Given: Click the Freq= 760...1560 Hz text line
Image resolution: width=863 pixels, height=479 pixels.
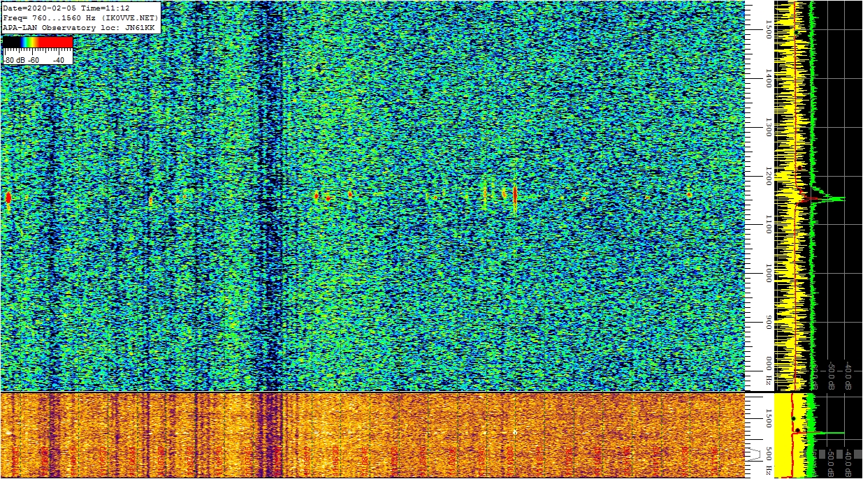Looking at the screenshot, I should coord(80,17).
